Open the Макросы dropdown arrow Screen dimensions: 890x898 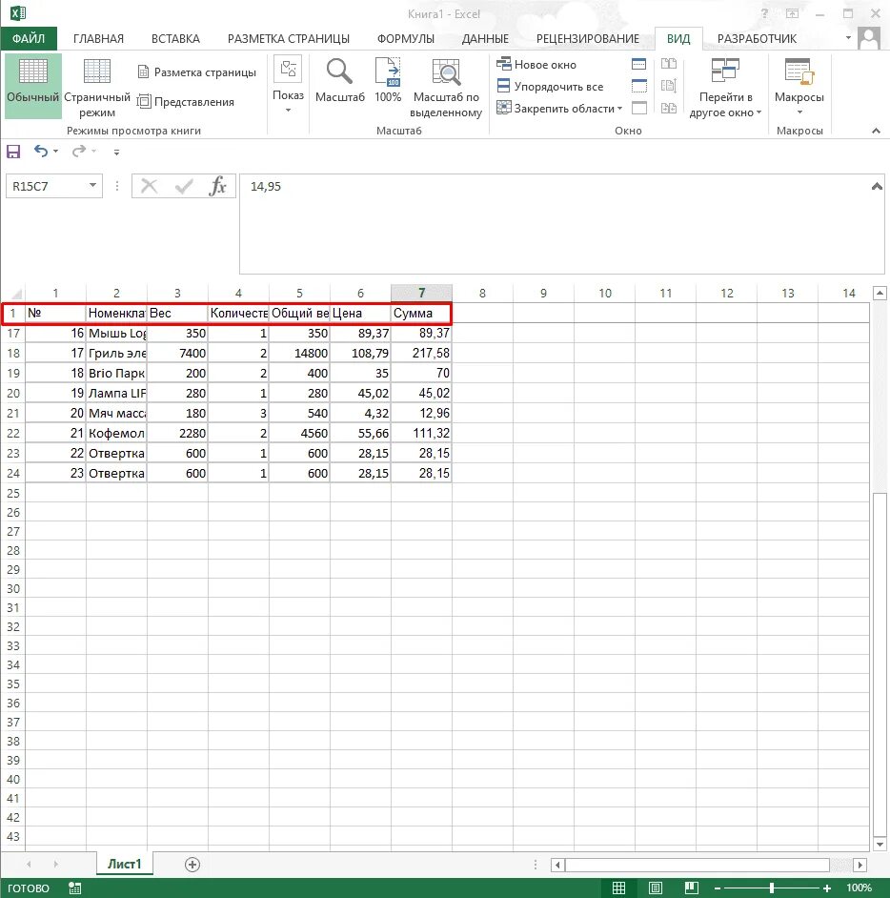[x=799, y=112]
